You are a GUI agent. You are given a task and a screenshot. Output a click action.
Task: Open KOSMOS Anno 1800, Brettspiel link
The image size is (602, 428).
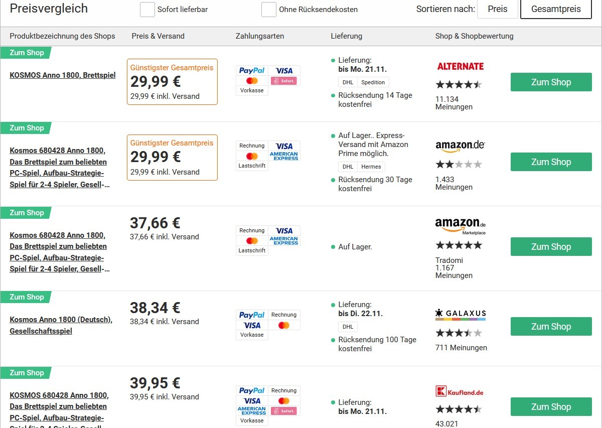[63, 75]
